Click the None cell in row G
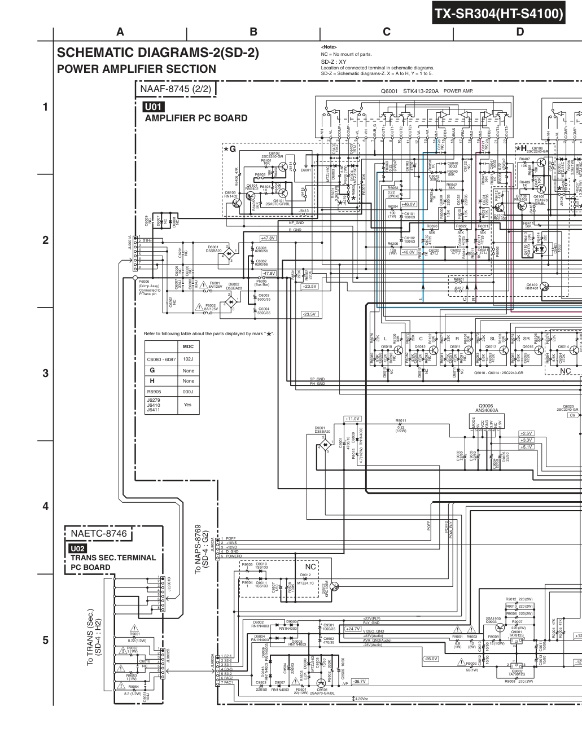Screen dimensions: 582x746 (x=188, y=371)
